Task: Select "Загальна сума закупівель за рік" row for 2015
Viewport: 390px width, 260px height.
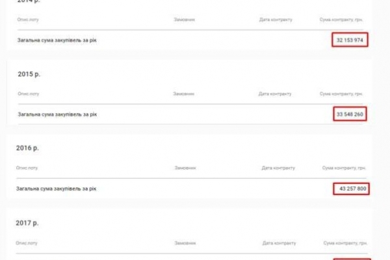Action: click(x=58, y=114)
